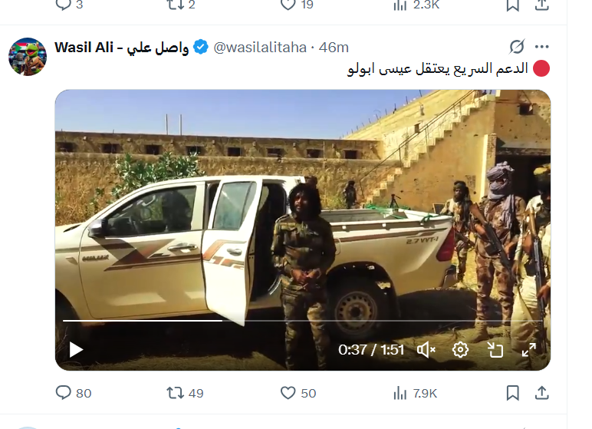Open video playback settings gear
Screen dimensions: 592x429
pos(460,350)
